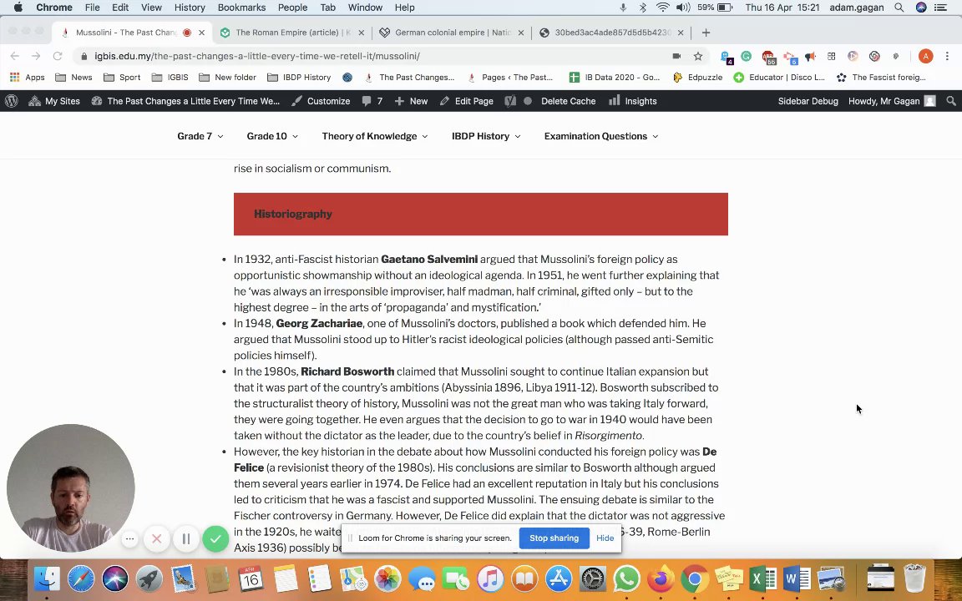Click Delete Cache in the admin bar
The height and width of the screenshot is (601, 962).
568,101
